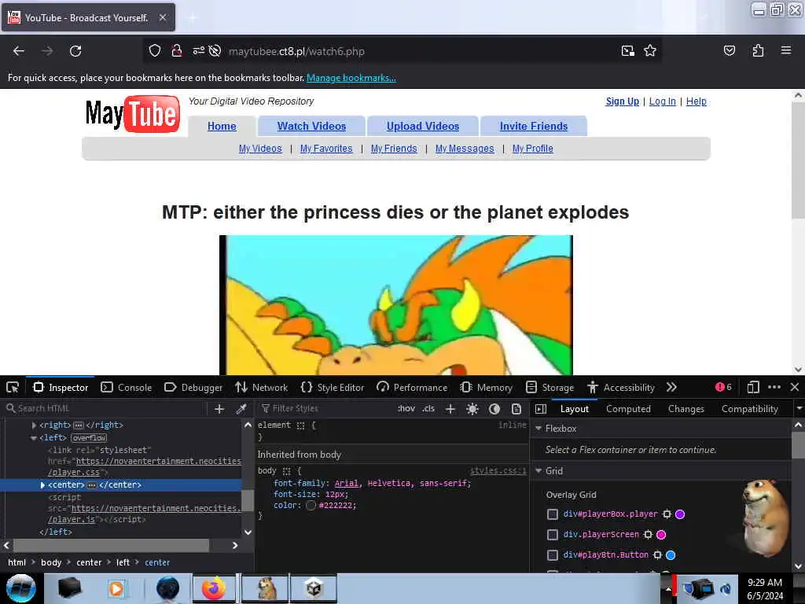
Task: Enable grid overlay for div#playBtn.Button
Action: [x=553, y=555]
